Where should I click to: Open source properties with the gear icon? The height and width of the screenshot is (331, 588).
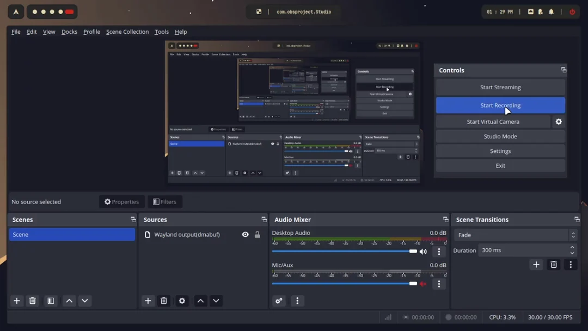coord(182,301)
